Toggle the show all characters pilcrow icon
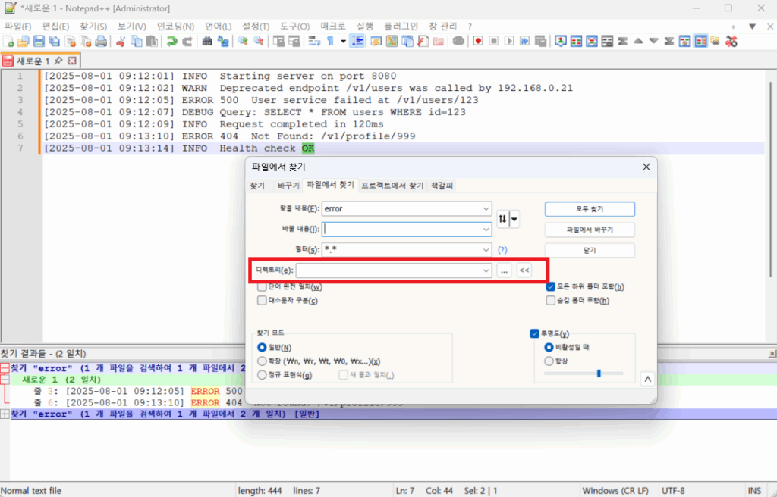Viewport: 777px width, 497px height. point(331,41)
